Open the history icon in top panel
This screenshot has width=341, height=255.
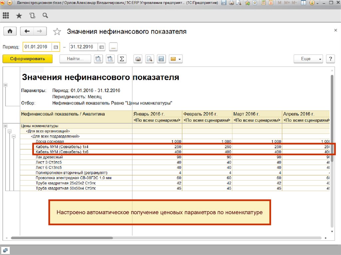(32, 16)
